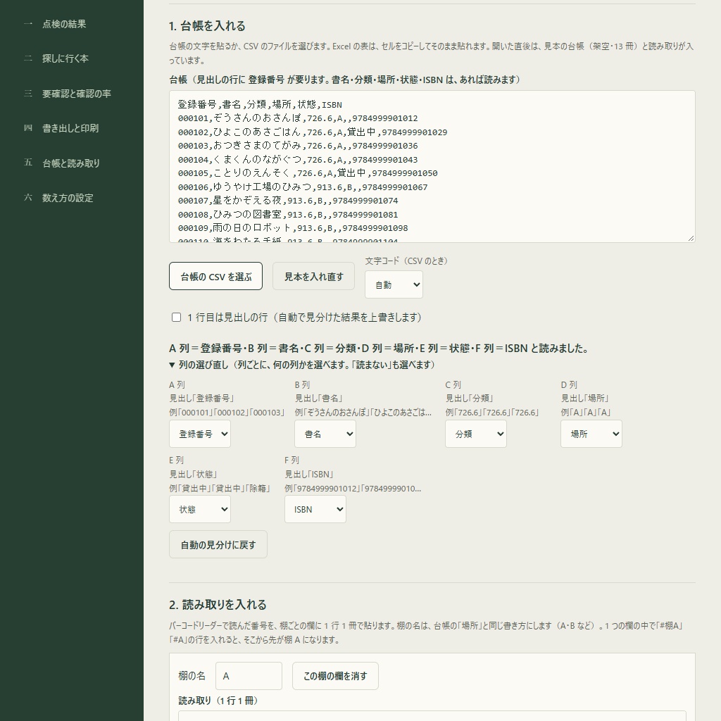721x721 pixels.
Task: Grab the textarea resize handle corner
Action: click(x=691, y=238)
